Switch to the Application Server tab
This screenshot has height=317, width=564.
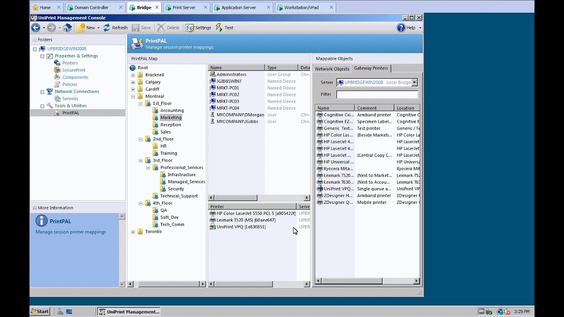[238, 7]
